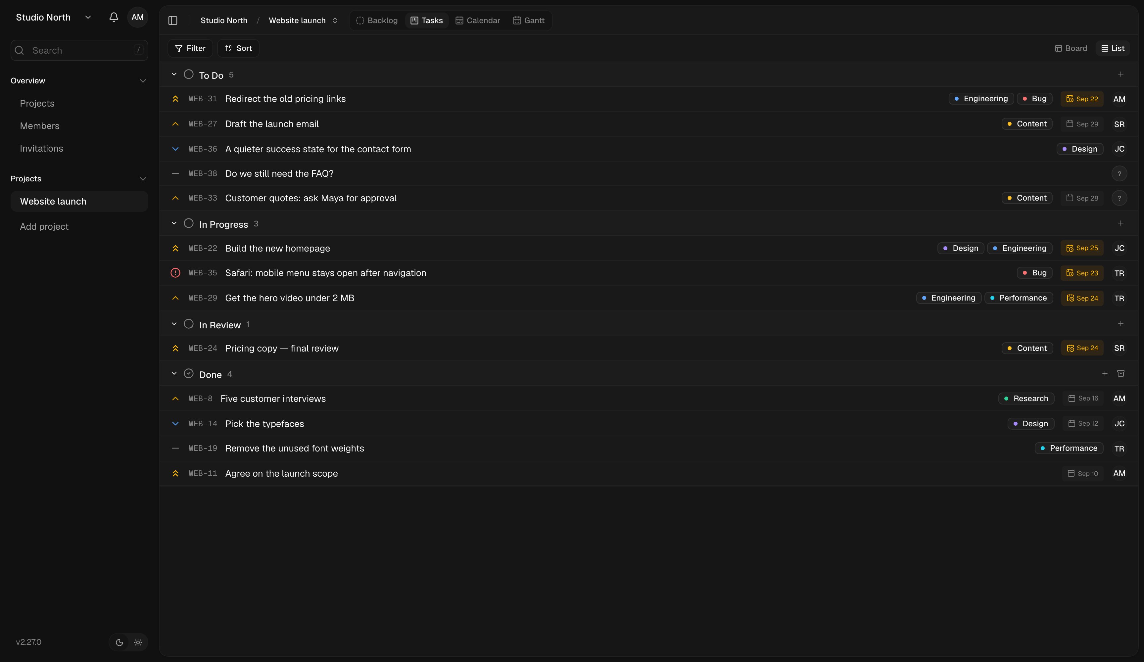Switch to dark mode moon icon
The width and height of the screenshot is (1144, 662).
click(119, 642)
